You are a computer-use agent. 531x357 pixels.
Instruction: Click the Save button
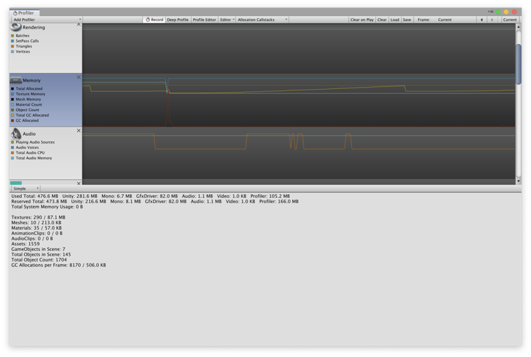(407, 19)
